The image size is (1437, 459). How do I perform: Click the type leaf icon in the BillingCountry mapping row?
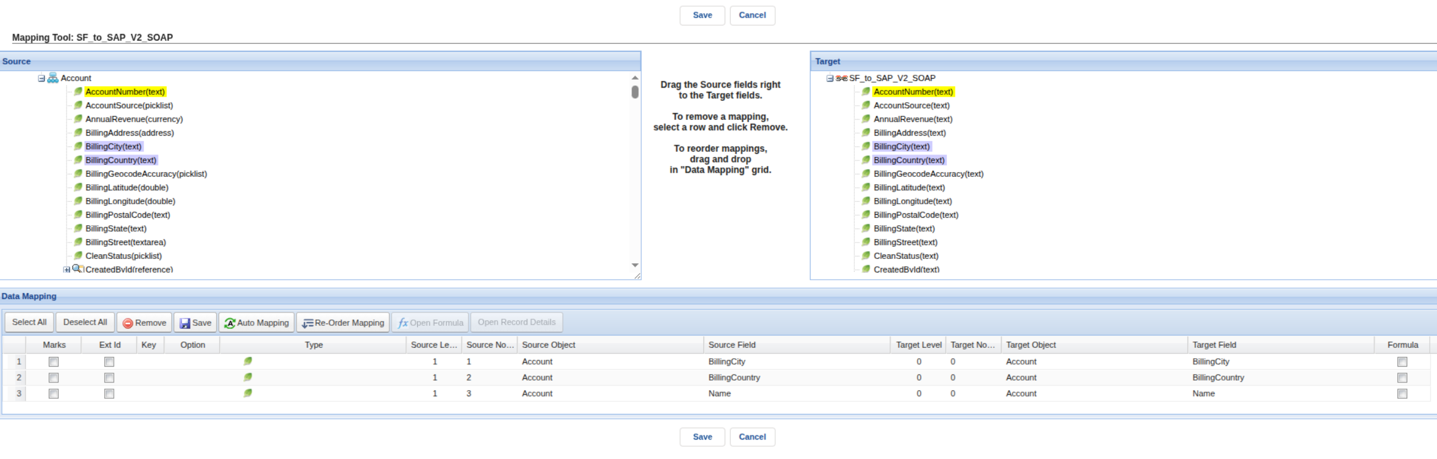248,378
